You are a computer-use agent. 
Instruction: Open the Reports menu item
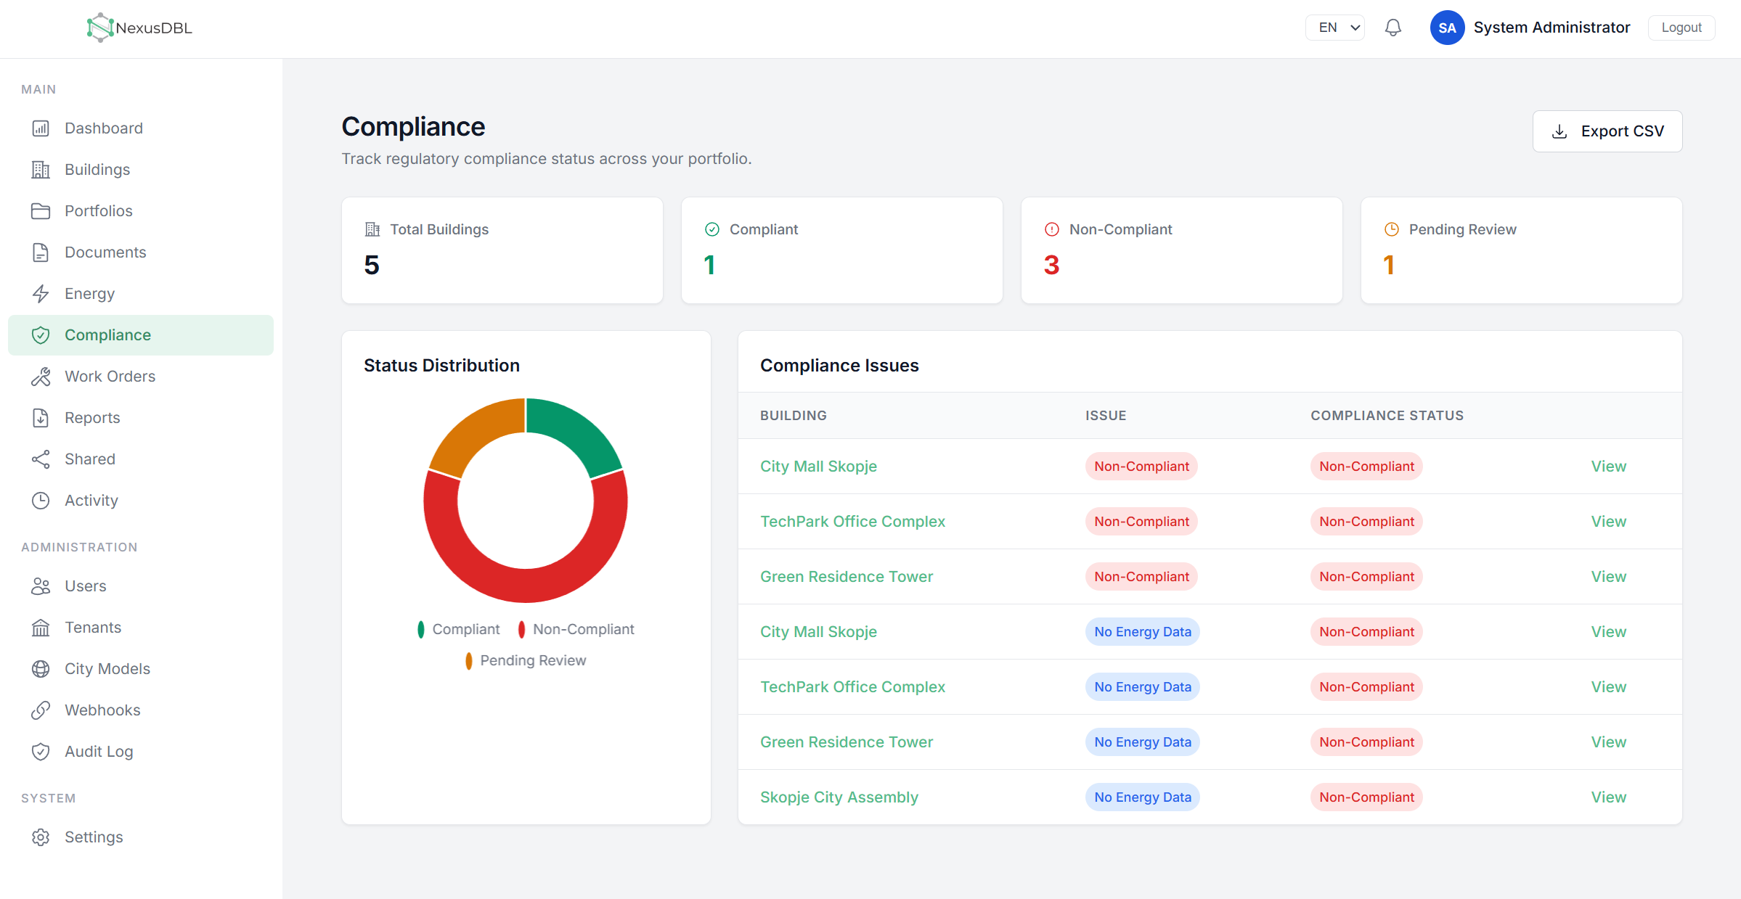[141, 418]
